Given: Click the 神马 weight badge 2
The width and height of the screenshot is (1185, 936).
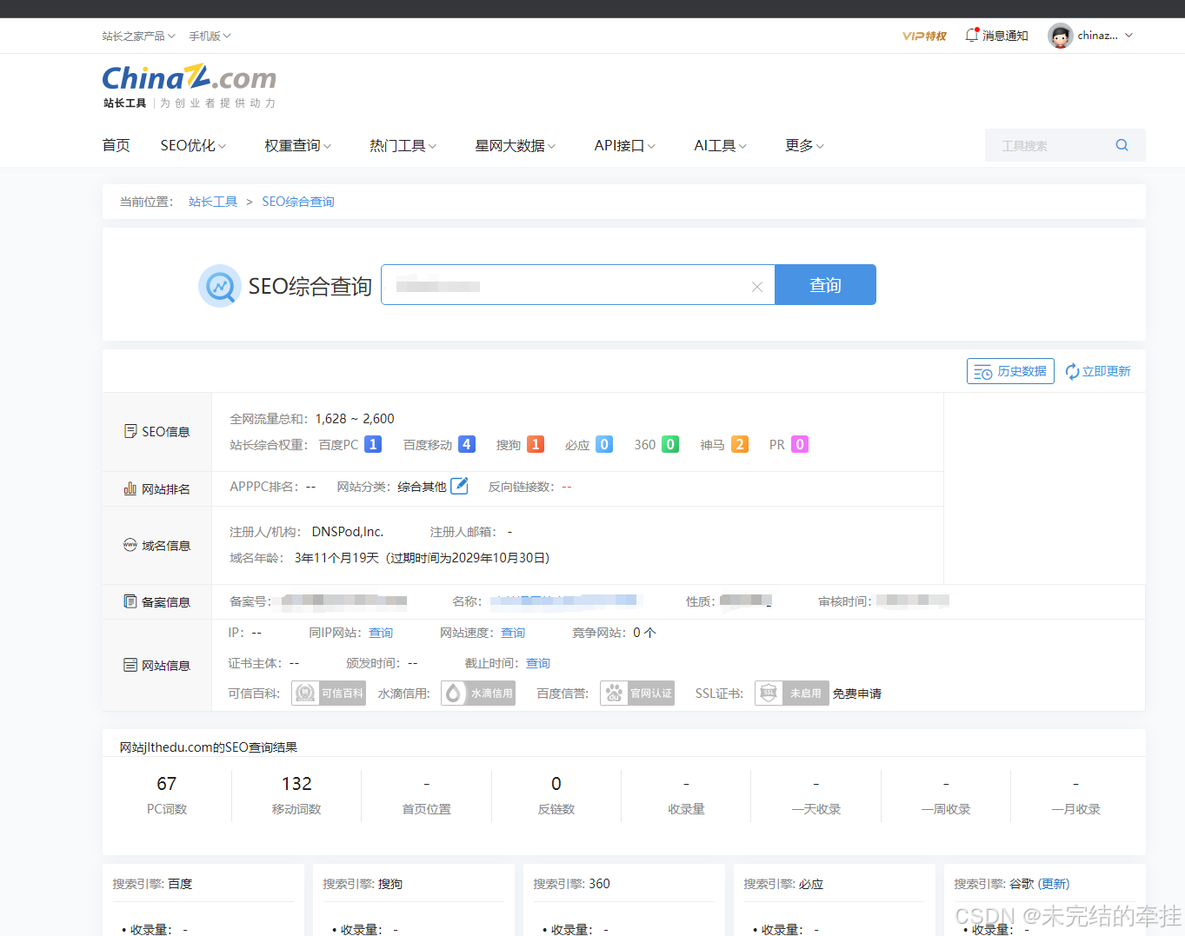Looking at the screenshot, I should point(740,444).
